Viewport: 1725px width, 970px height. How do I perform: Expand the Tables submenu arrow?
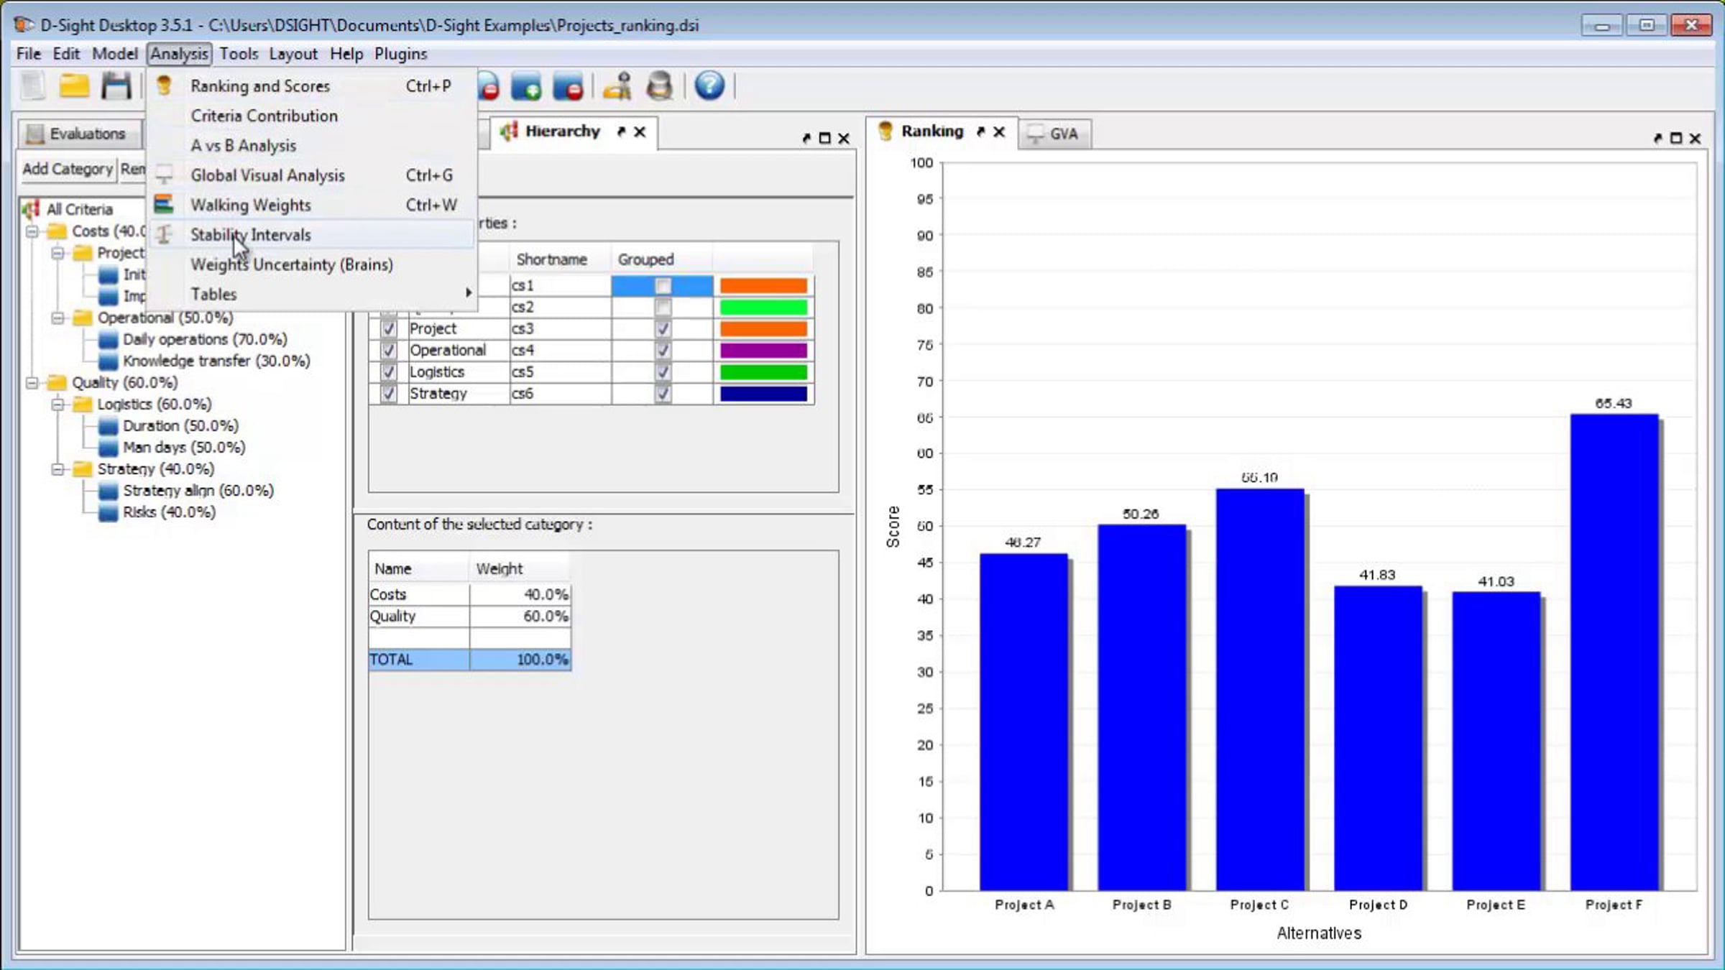[468, 293]
